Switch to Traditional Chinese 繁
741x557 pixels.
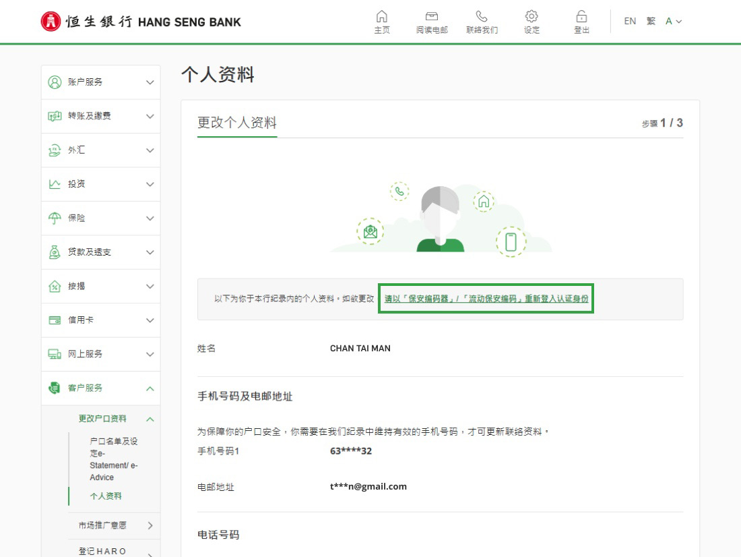tap(651, 22)
